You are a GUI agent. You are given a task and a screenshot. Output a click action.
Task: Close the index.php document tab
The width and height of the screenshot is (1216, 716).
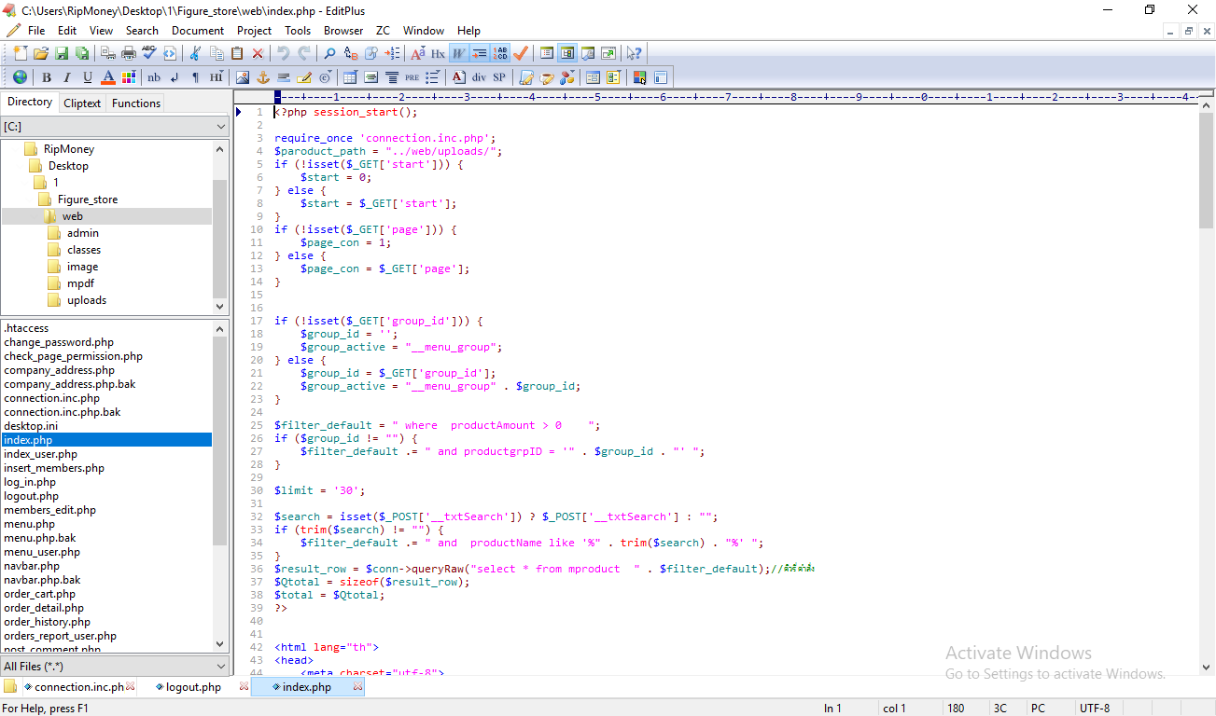356,687
